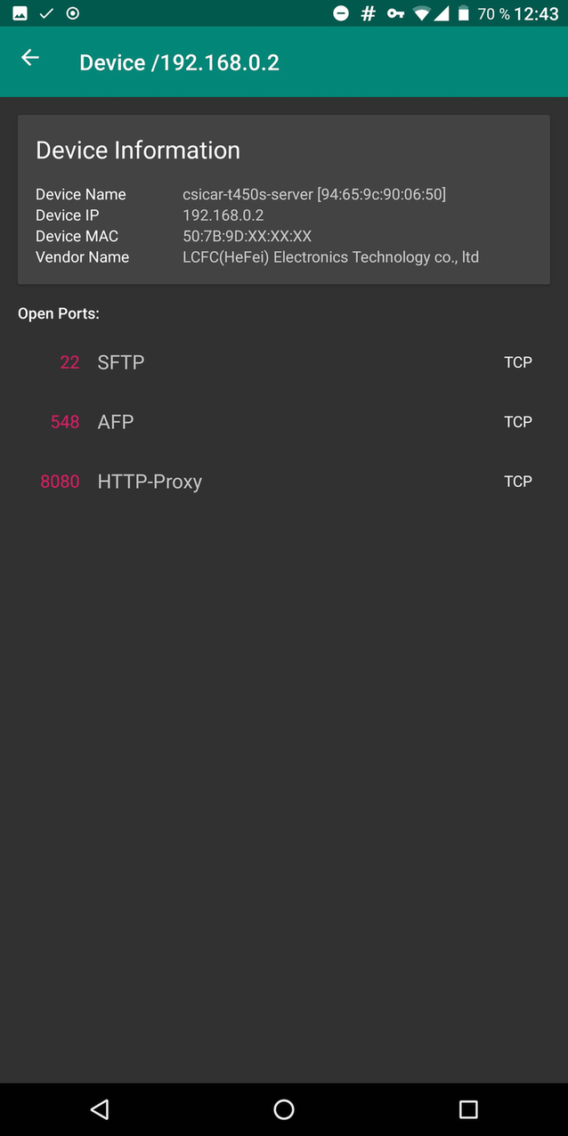The width and height of the screenshot is (568, 1136).
Task: Open the HTTP-Proxy port 8080 entry
Action: pyautogui.click(x=284, y=482)
